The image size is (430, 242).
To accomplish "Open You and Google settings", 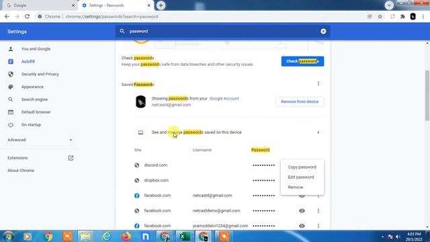I will pos(36,49).
